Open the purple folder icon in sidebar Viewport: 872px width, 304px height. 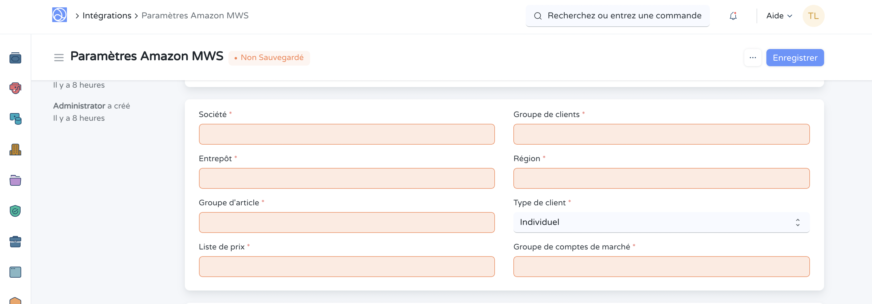[15, 180]
